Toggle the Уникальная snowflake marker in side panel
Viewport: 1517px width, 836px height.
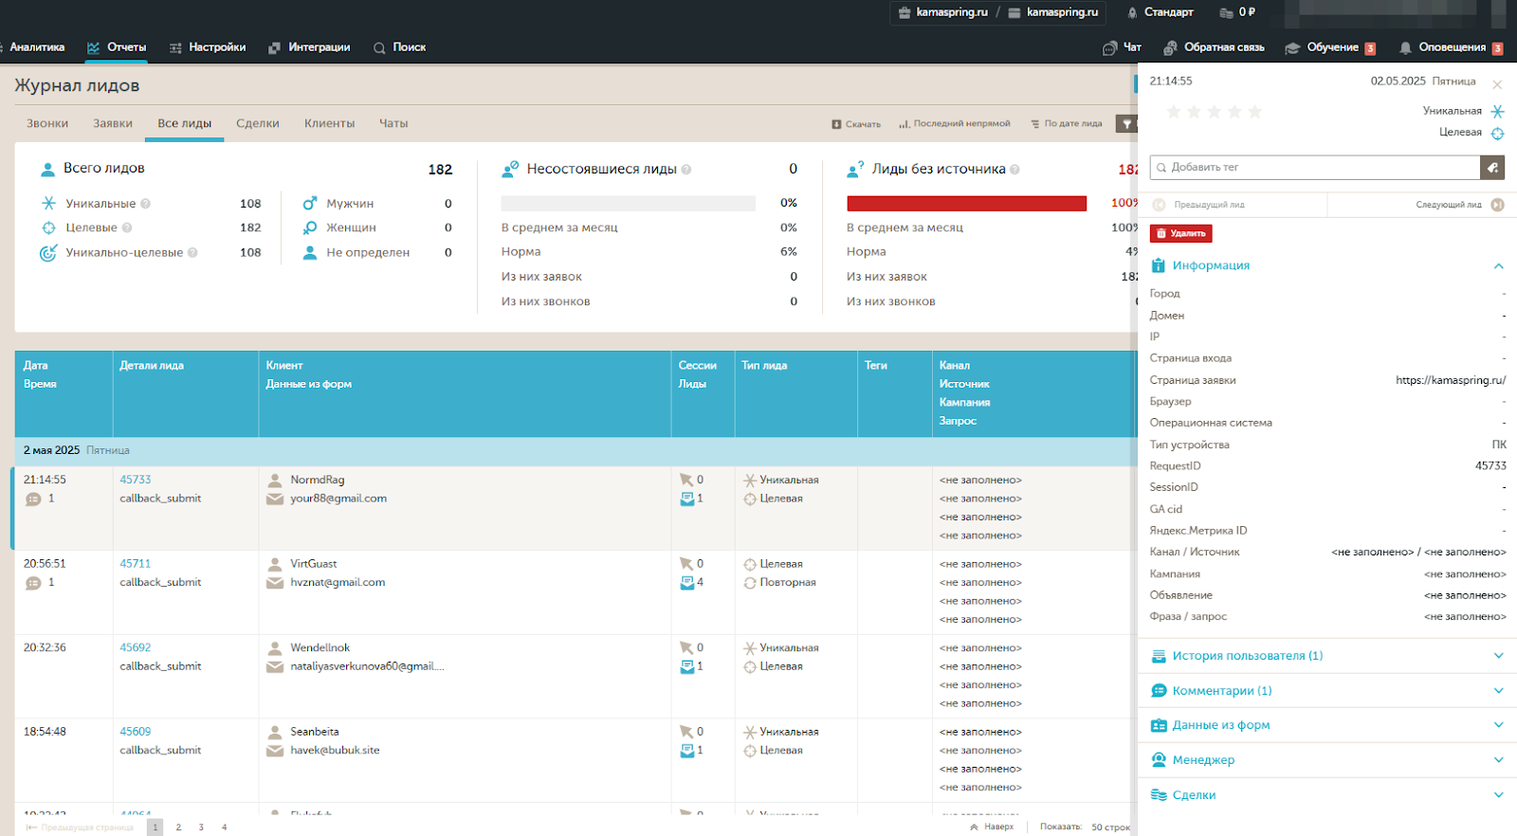(1497, 112)
